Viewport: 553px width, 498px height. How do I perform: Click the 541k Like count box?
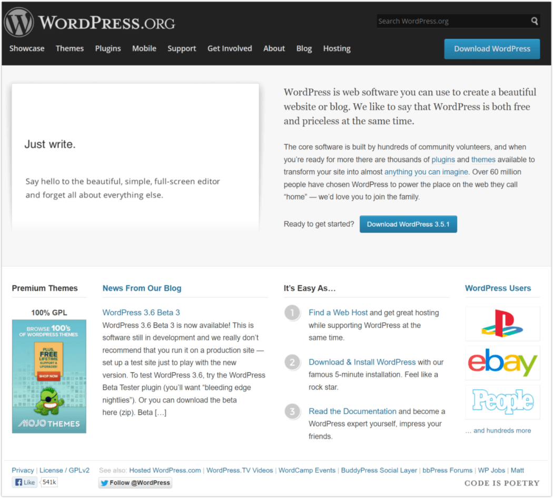pyautogui.click(x=48, y=482)
